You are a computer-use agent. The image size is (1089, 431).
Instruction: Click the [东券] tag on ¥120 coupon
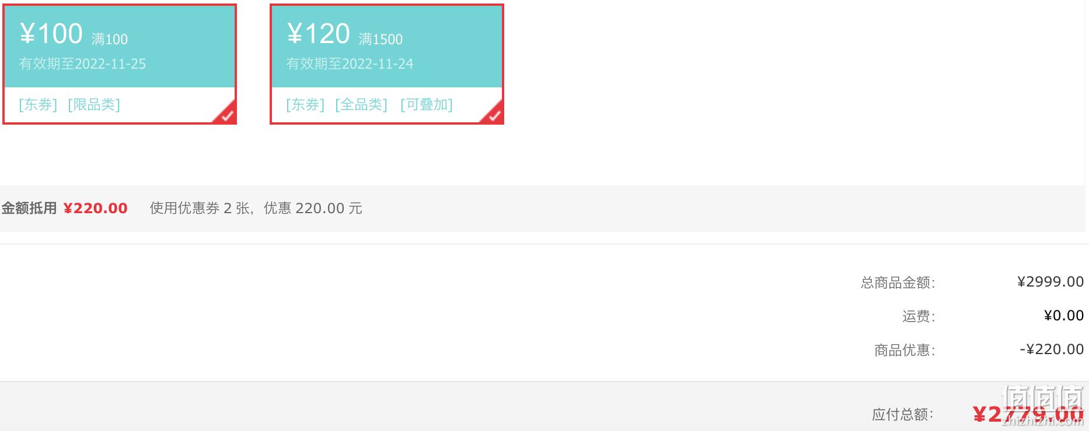point(305,105)
